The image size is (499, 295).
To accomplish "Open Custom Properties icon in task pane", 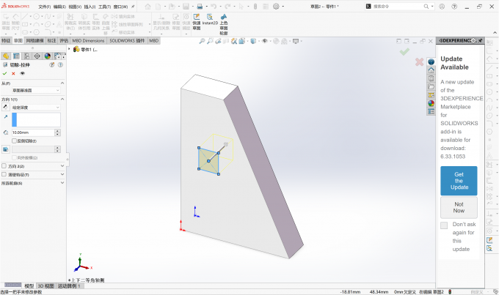I will (x=431, y=111).
